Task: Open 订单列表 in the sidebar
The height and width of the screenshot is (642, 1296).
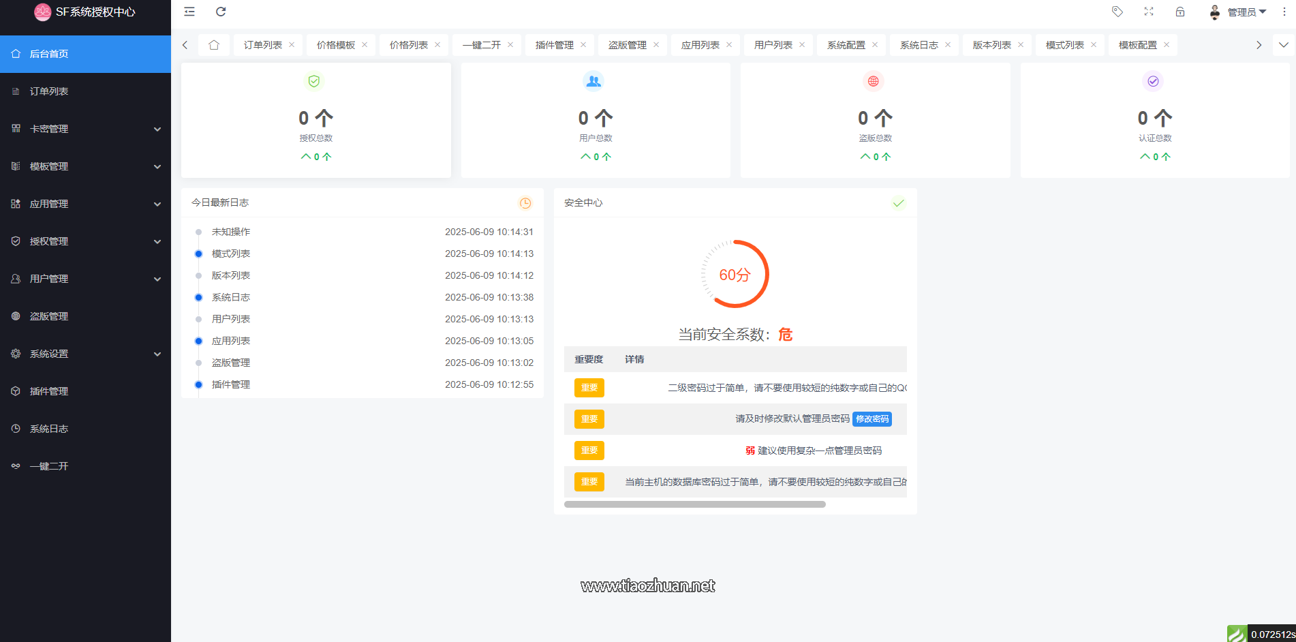Action: coord(49,91)
